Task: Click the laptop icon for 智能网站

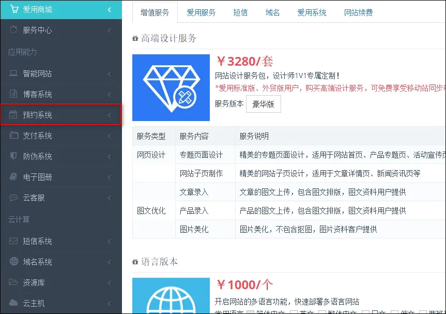Action: [x=13, y=74]
